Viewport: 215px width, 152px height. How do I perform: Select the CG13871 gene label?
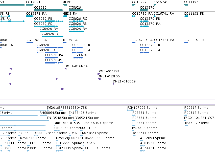33,2
